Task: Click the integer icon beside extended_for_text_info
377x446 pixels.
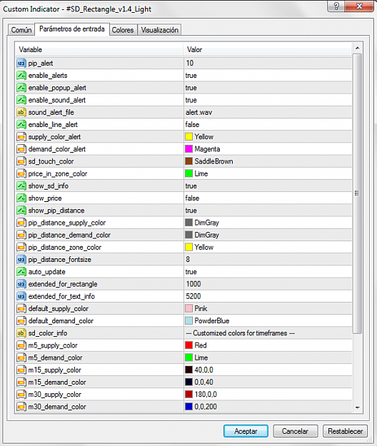Action: coord(21,296)
